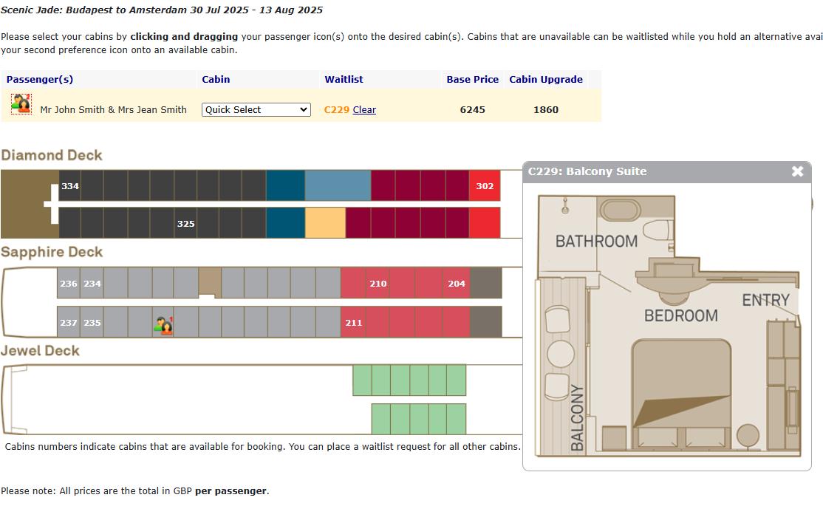Screen dimensions: 823x506
Task: Select cabin 334 on the Diamond Deck
Action: (x=69, y=186)
